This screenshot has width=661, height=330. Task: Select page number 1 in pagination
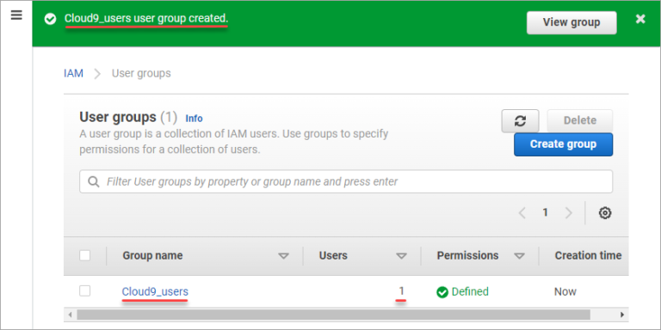(x=545, y=212)
